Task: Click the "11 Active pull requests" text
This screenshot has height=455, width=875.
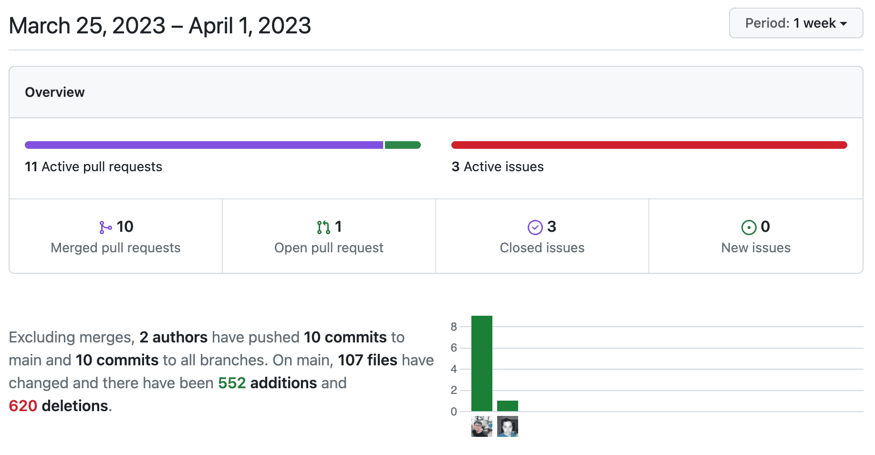Action: (94, 167)
